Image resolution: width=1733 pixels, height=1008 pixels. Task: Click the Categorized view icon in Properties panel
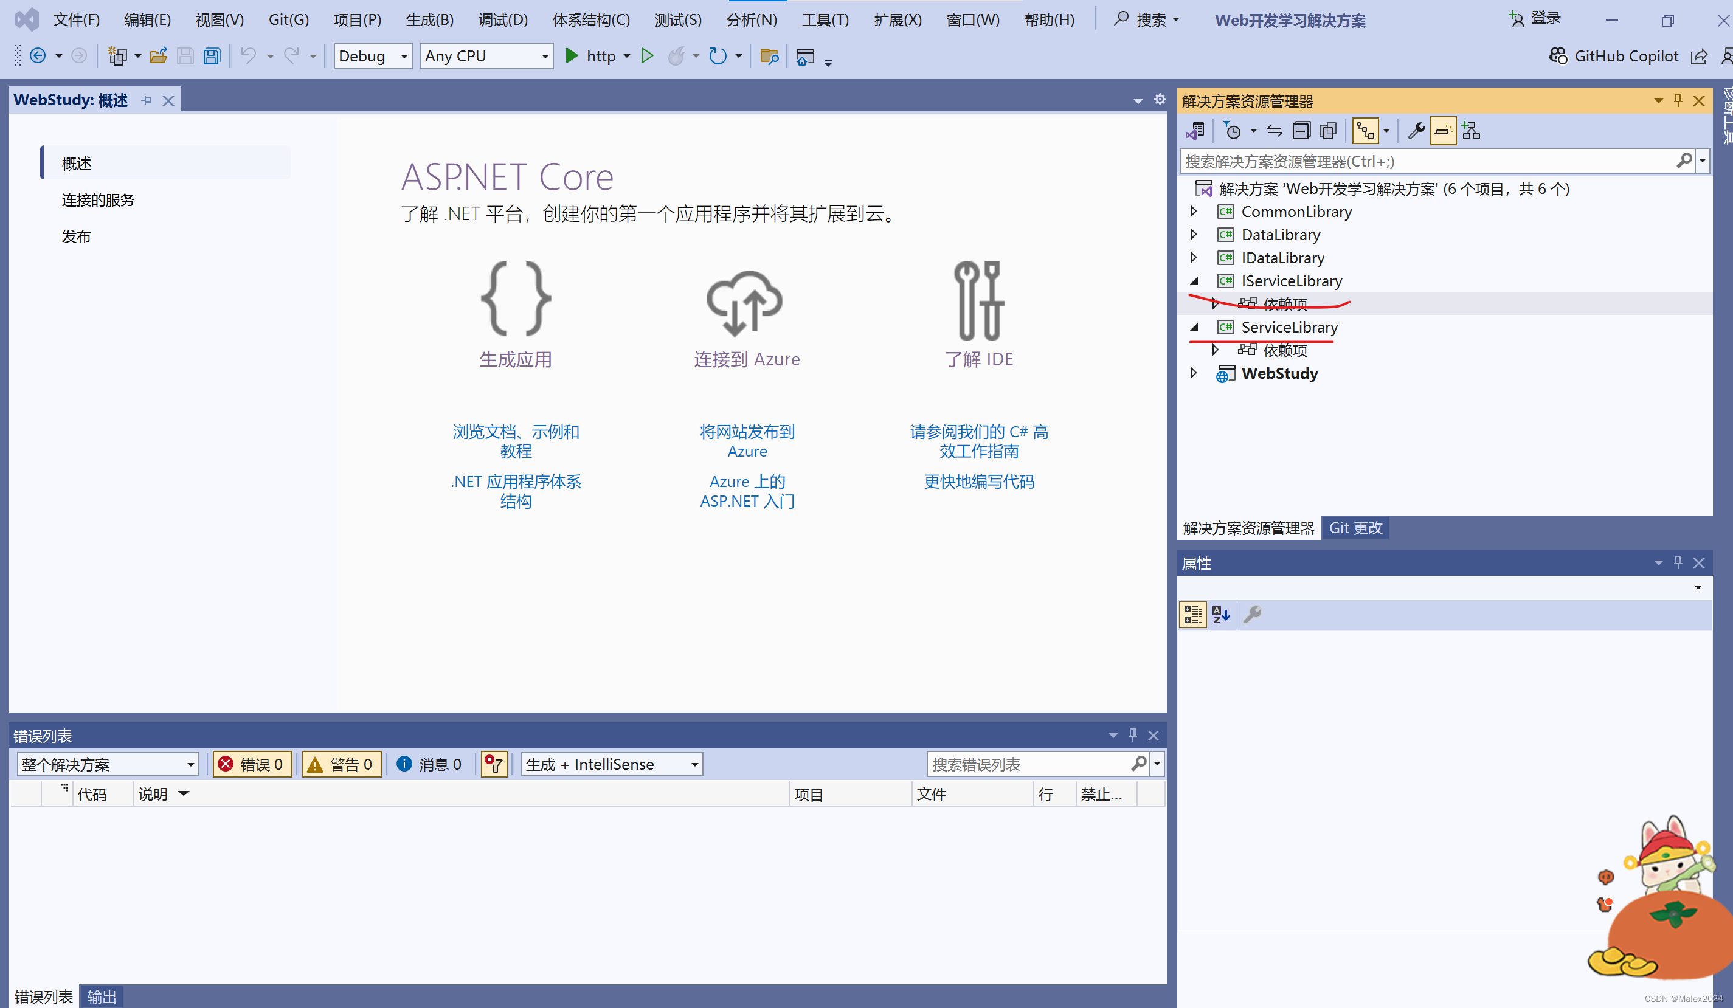tap(1193, 614)
